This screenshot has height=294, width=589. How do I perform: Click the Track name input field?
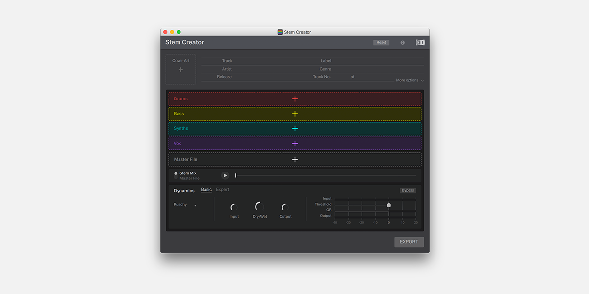272,61
